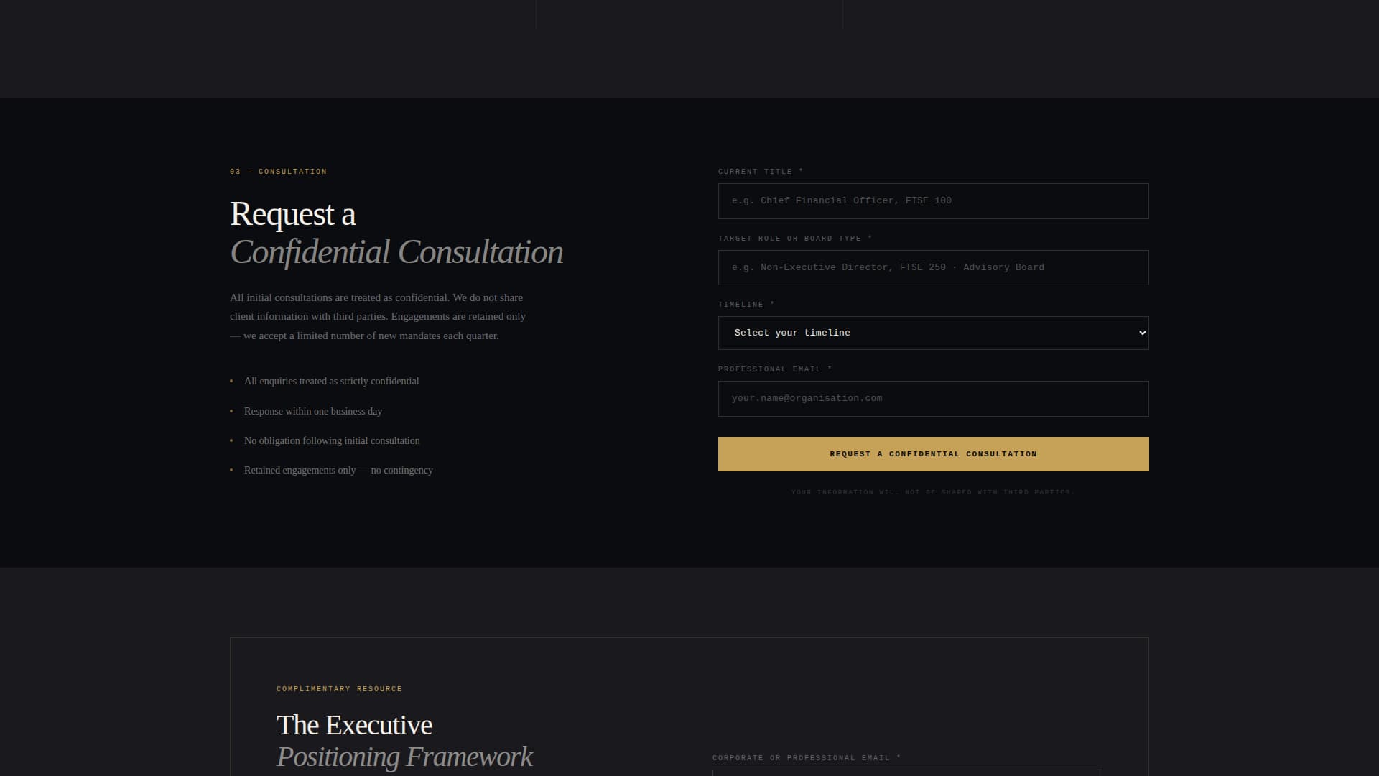
Task: Click 'Response within one business day' bullet
Action: pyautogui.click(x=312, y=411)
